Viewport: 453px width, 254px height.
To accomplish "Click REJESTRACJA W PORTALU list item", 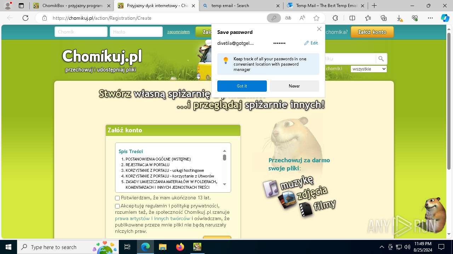I will tap(148, 165).
